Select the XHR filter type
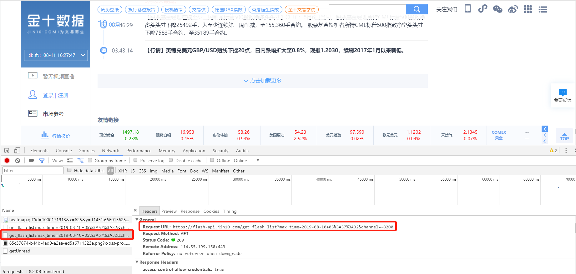The height and width of the screenshot is (274, 576). tap(123, 171)
